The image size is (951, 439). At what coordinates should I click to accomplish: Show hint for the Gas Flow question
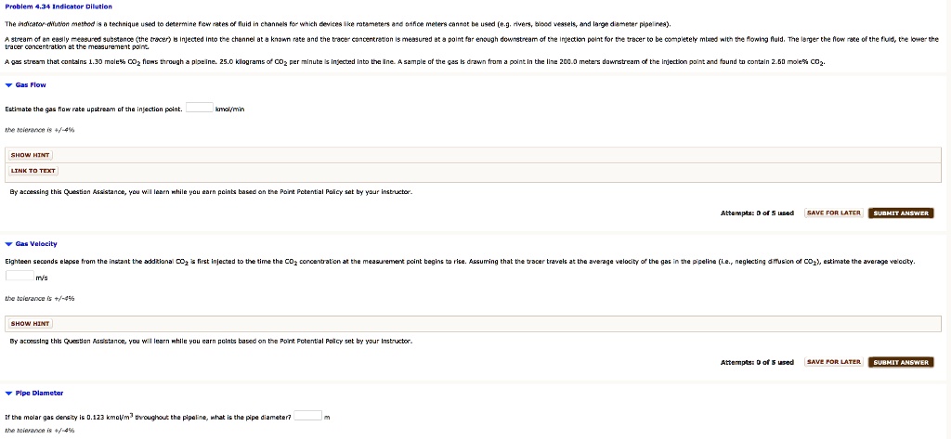(x=30, y=155)
